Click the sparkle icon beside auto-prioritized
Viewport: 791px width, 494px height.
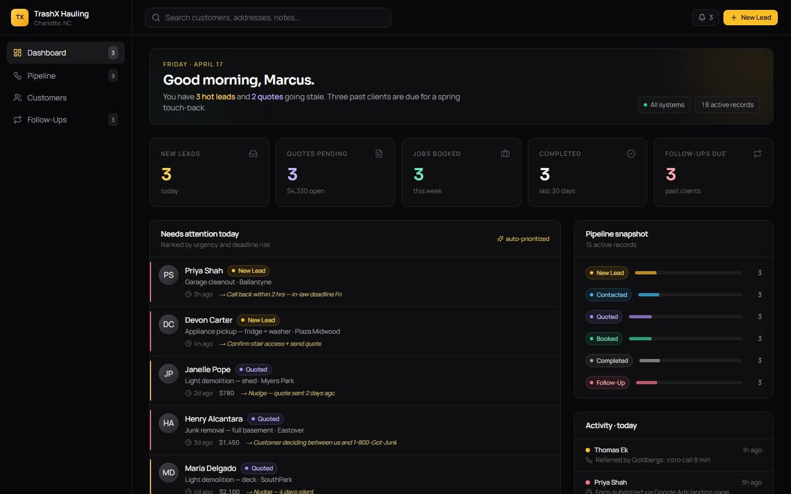tap(500, 239)
